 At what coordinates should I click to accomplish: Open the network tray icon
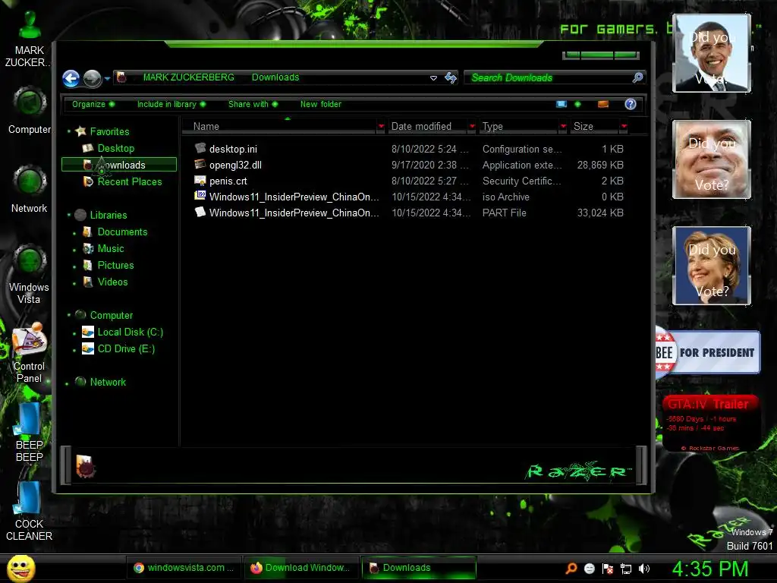tap(626, 569)
